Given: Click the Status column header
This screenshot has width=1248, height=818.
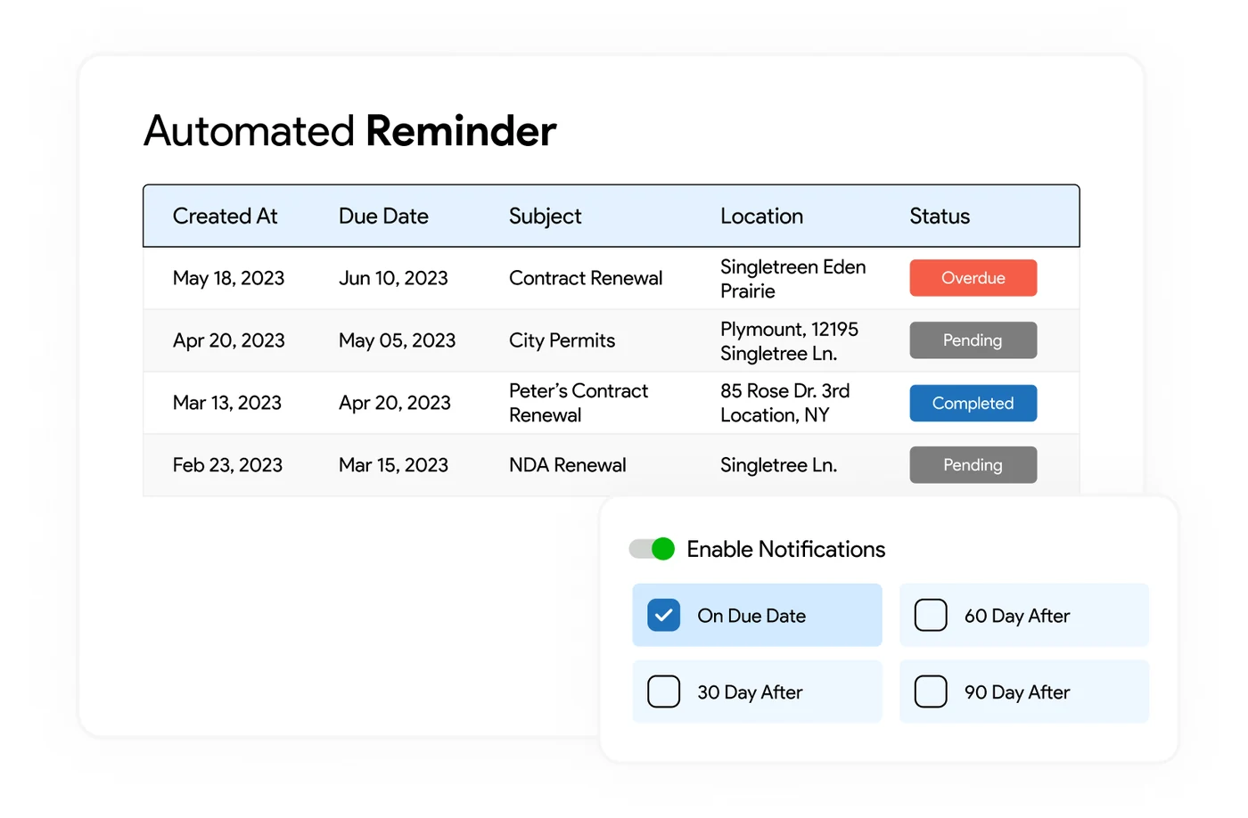Looking at the screenshot, I should pos(940,217).
